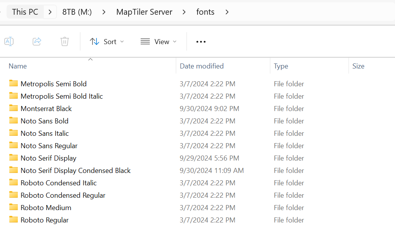The width and height of the screenshot is (395, 236).
Task: Select Noto Serif Display Condensed Black folder
Action: coord(76,170)
